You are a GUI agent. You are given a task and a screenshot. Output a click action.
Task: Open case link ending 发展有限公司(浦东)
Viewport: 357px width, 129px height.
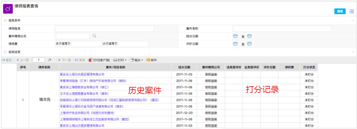(x=92, y=106)
